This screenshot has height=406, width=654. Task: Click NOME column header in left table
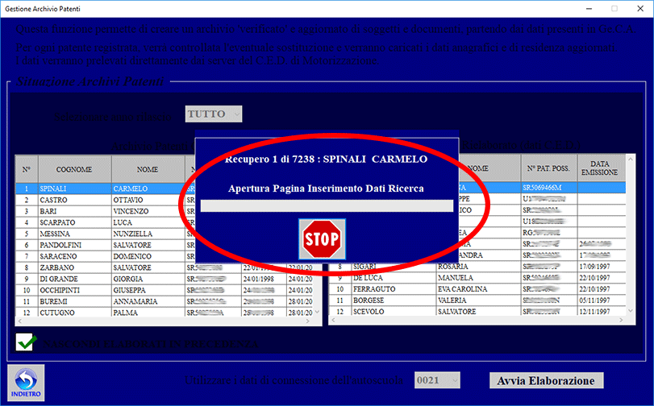(x=148, y=169)
